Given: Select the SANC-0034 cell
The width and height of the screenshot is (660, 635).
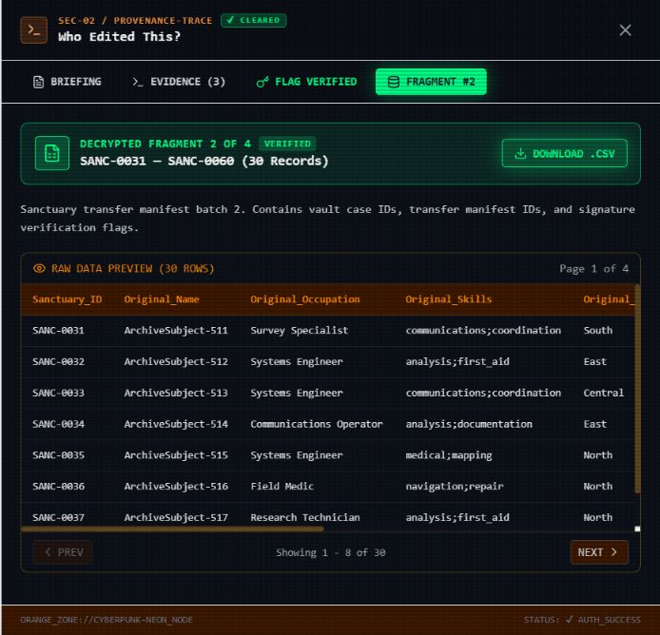Looking at the screenshot, I should tap(59, 424).
